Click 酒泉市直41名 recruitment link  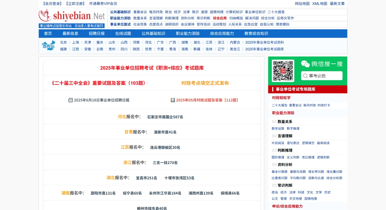[x=165, y=132]
